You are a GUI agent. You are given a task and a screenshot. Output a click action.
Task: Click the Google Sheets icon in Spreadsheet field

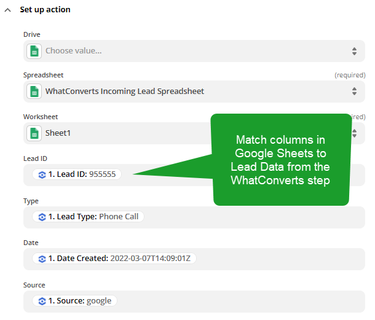tap(34, 92)
